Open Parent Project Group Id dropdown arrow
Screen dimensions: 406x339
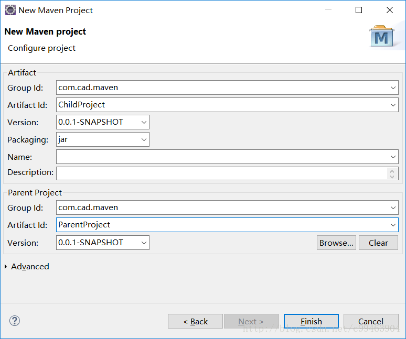pos(393,207)
